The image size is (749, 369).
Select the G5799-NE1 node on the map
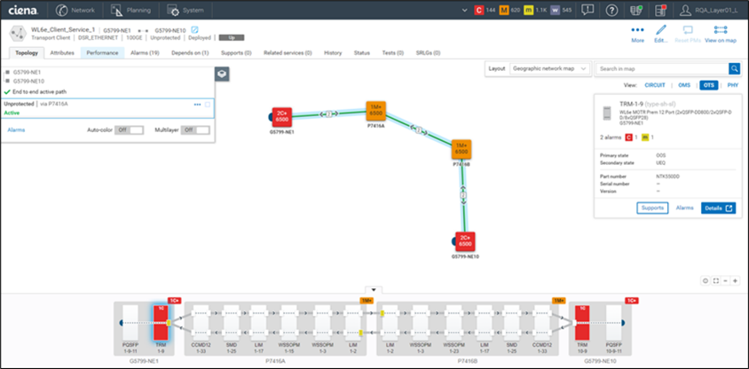click(282, 117)
